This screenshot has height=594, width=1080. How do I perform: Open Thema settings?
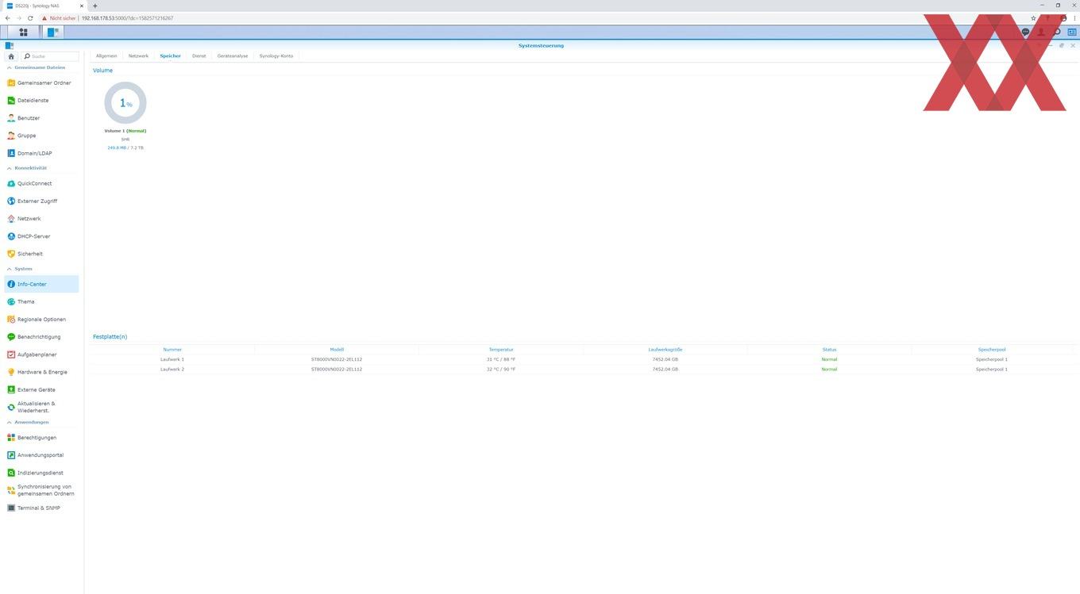[x=41, y=301]
